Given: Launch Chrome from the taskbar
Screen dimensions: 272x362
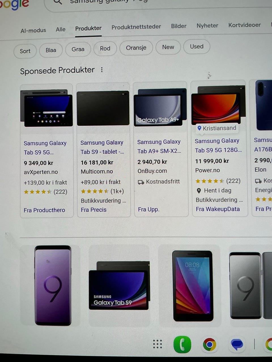Looking at the screenshot, I should 209,344.
